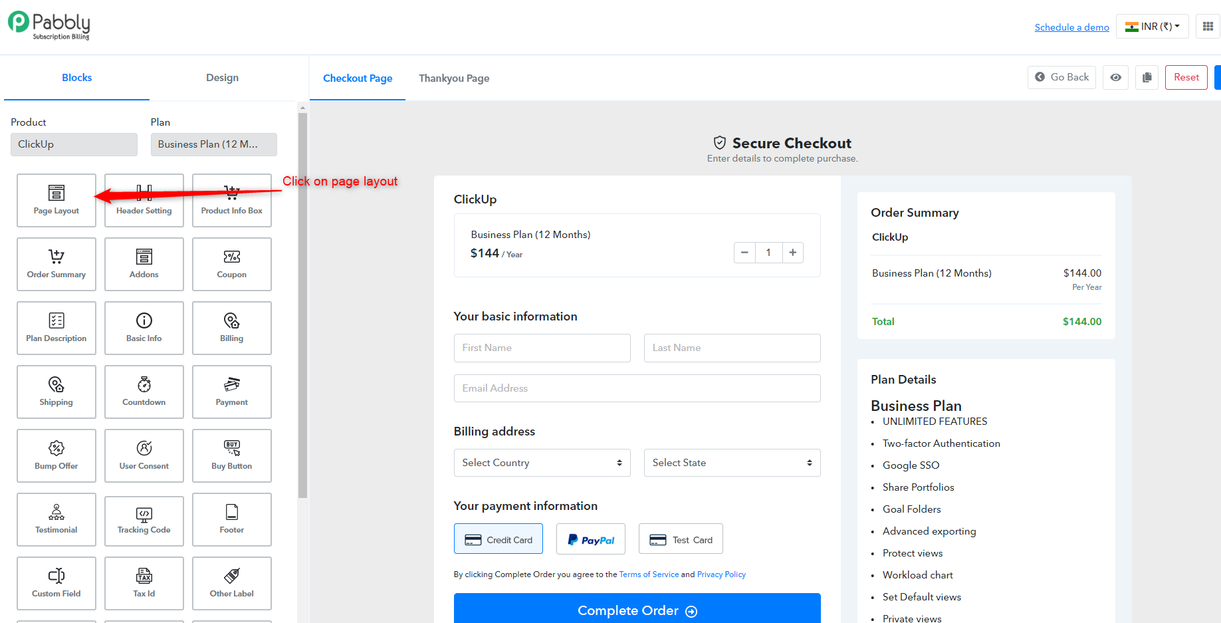Switch to the Design tab
Viewport: 1221px width, 623px height.
(x=222, y=78)
